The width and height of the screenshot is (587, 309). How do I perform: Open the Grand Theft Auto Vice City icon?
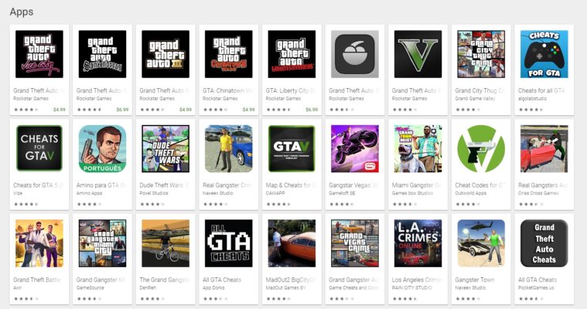click(x=39, y=54)
